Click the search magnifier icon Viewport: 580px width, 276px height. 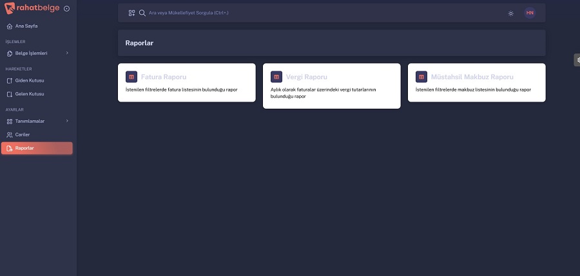[x=142, y=13]
